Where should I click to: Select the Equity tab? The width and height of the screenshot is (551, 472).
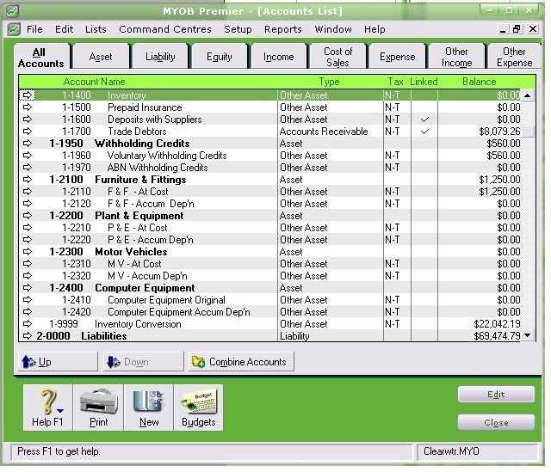click(x=220, y=57)
